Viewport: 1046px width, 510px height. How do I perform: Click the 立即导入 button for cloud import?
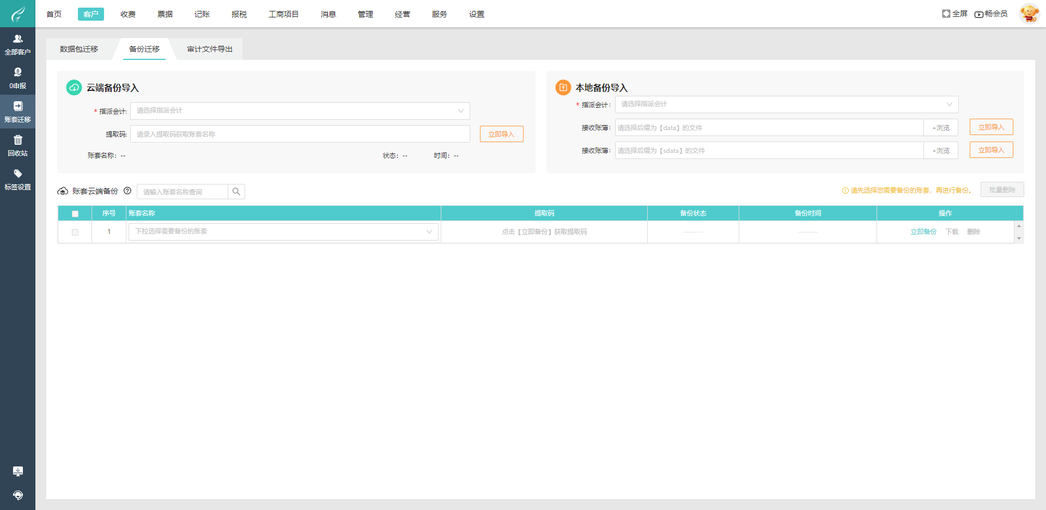coord(501,133)
